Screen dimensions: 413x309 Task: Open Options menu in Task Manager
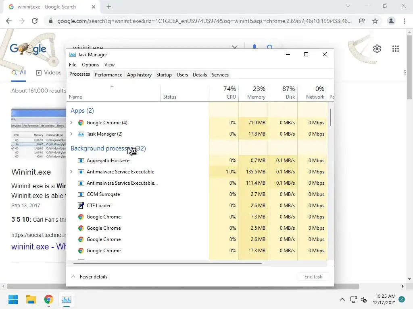pos(90,65)
